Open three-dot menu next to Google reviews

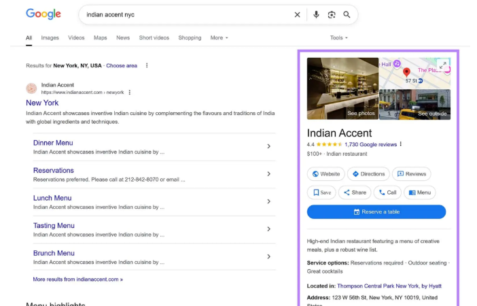[x=401, y=144]
